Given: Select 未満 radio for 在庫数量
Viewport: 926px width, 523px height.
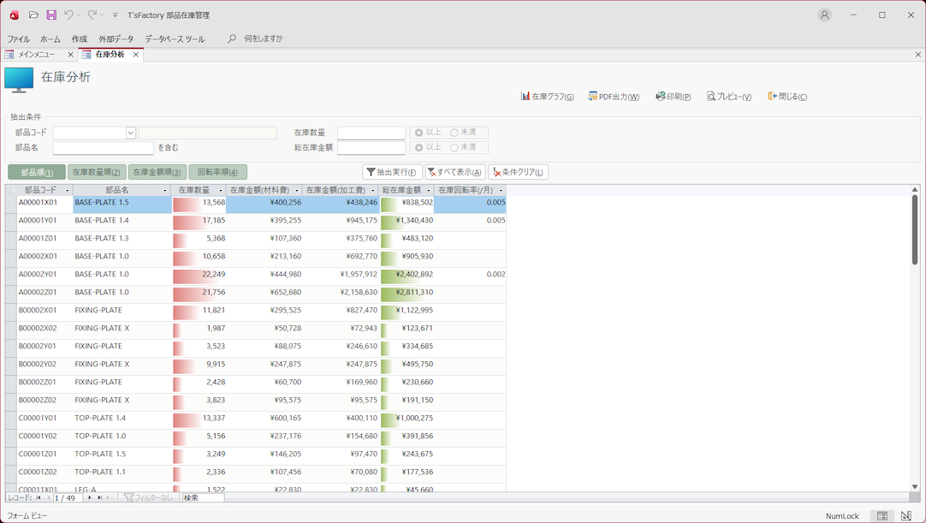Looking at the screenshot, I should (454, 133).
